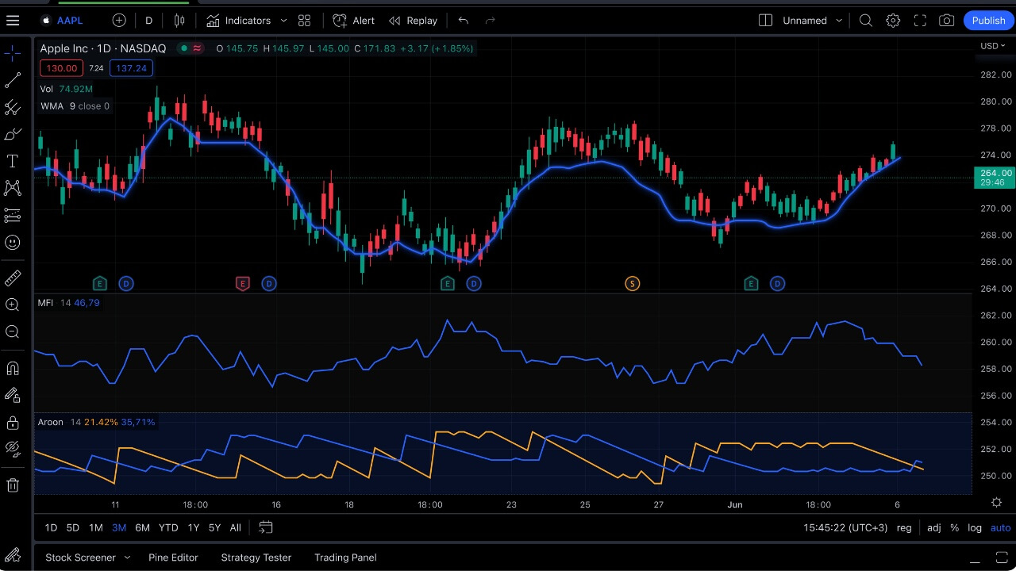The height and width of the screenshot is (571, 1016).
Task: Set time range to 5Y
Action: point(214,527)
